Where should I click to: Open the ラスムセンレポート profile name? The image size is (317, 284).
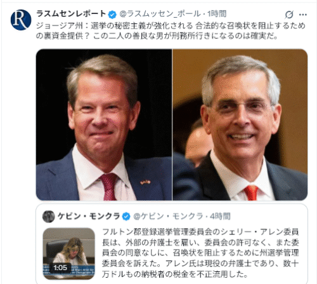tap(71, 14)
